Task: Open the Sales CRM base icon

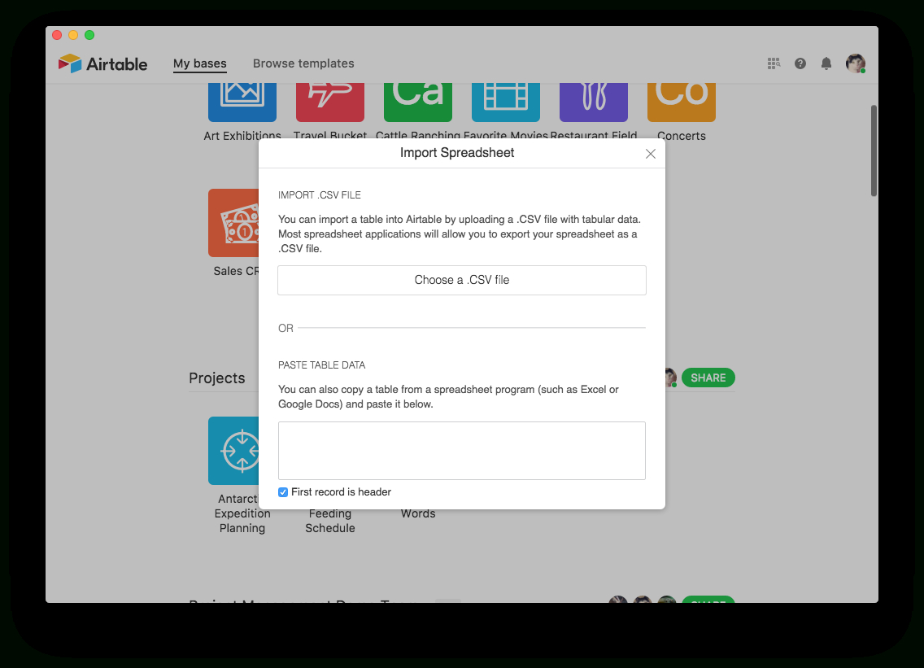Action: click(x=233, y=223)
